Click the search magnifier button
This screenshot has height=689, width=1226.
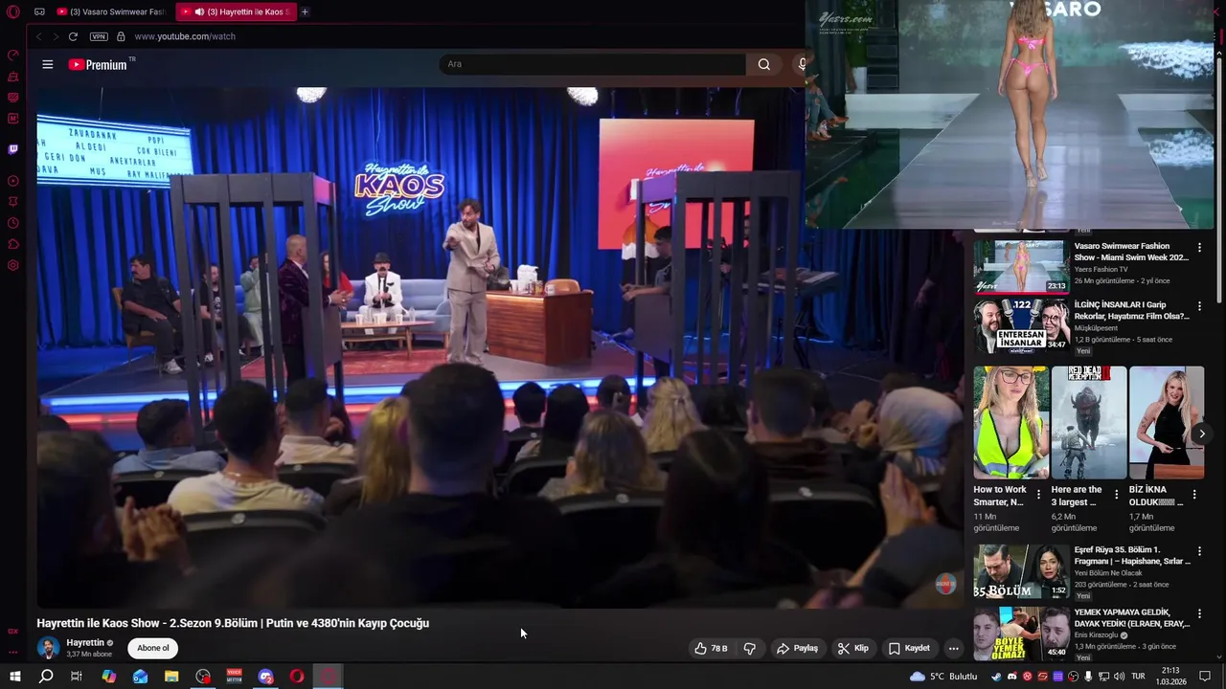763,64
